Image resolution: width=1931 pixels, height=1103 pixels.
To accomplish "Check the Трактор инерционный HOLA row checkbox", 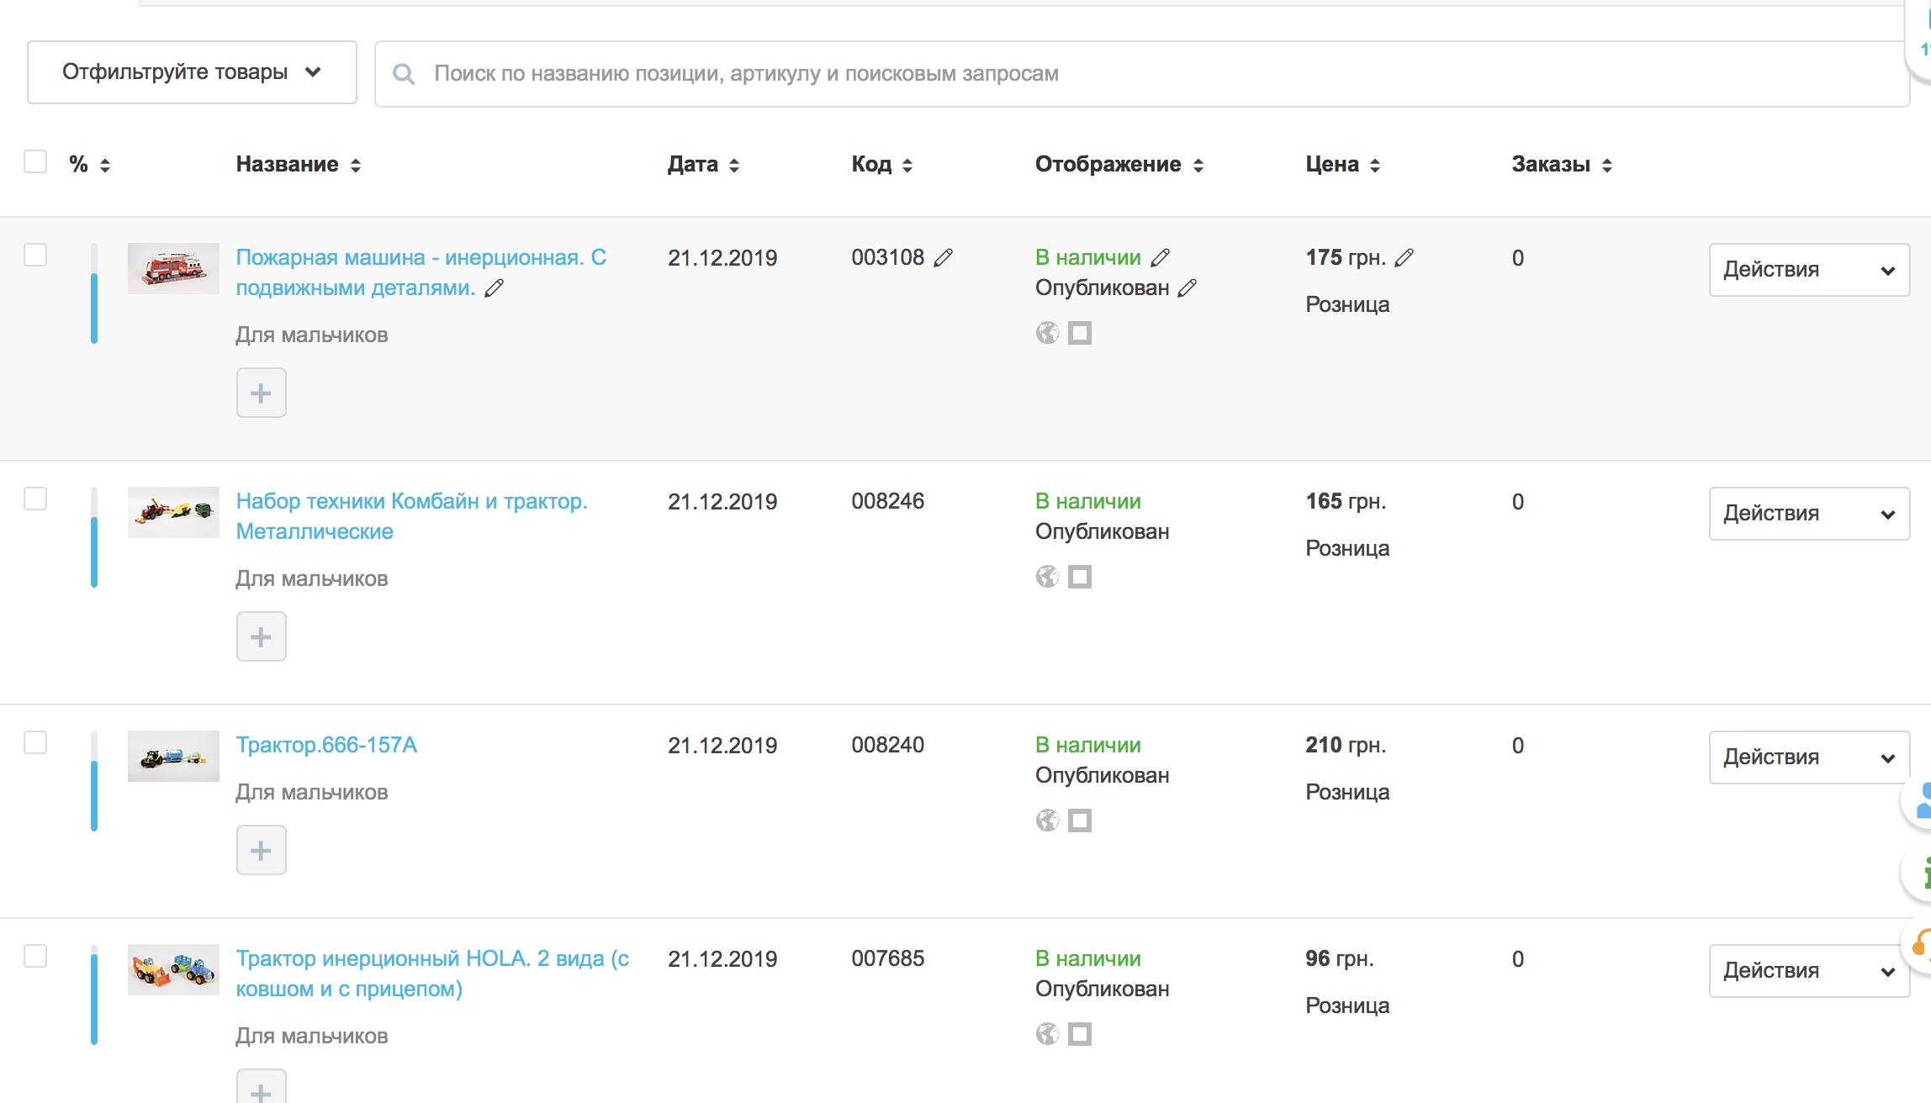I will [x=35, y=956].
